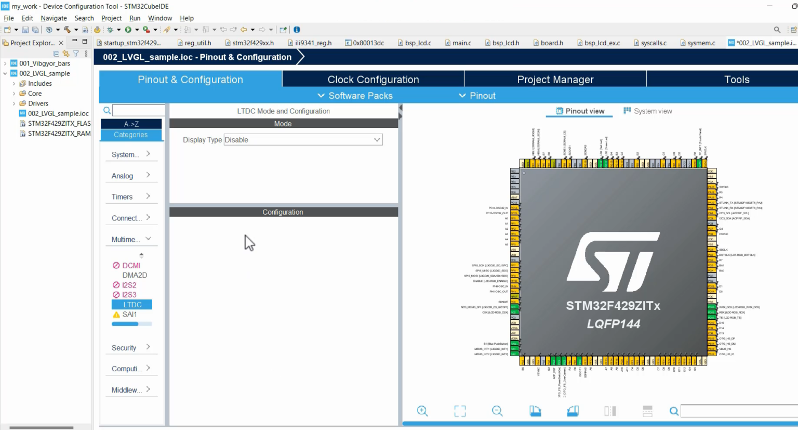Fit the chip to the view area

[460, 411]
